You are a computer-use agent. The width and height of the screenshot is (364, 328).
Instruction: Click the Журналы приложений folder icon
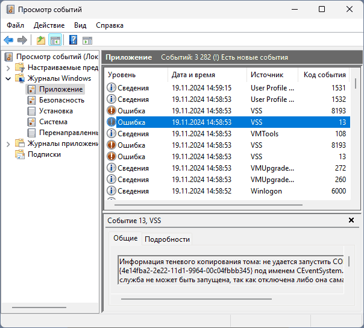tap(20, 143)
